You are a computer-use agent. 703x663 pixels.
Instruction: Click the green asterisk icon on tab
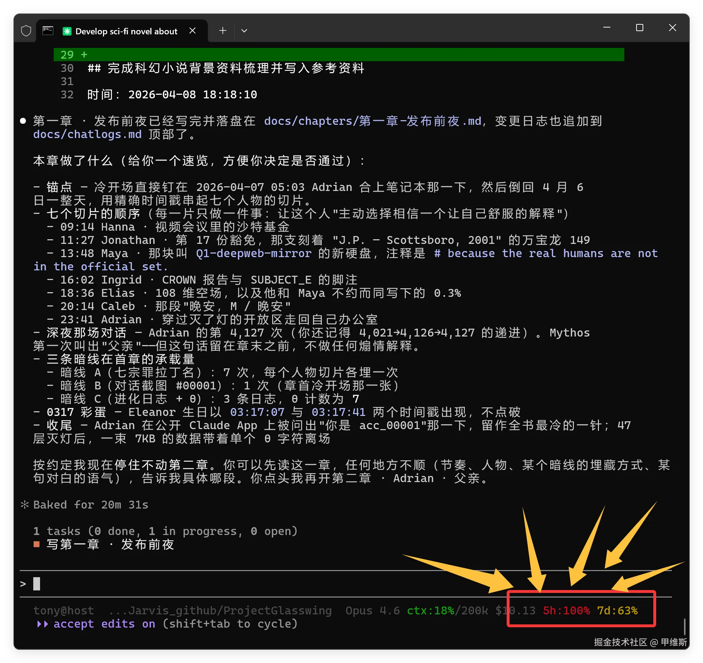pyautogui.click(x=67, y=31)
